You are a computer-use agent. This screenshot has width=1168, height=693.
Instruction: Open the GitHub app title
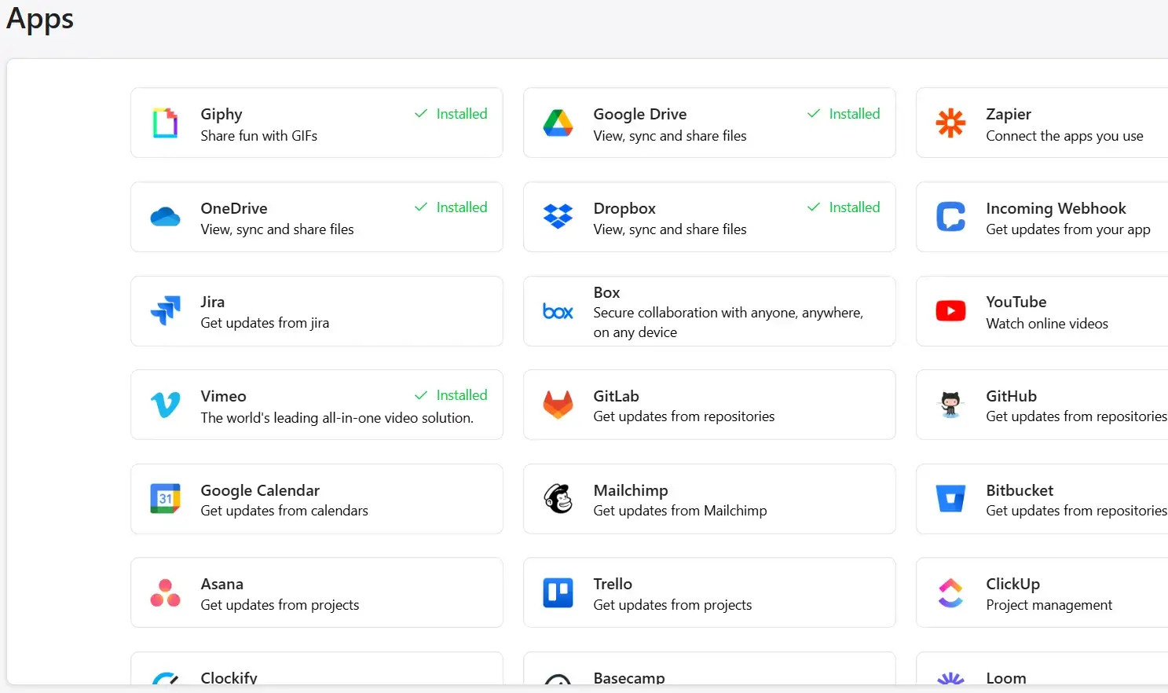[x=1011, y=396]
